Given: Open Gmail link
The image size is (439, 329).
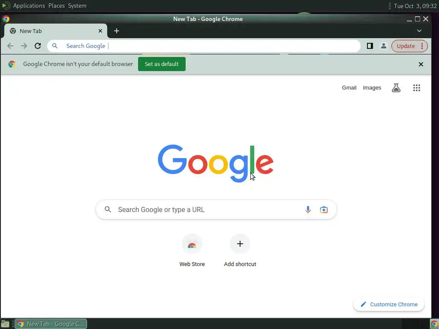Looking at the screenshot, I should pos(349,88).
